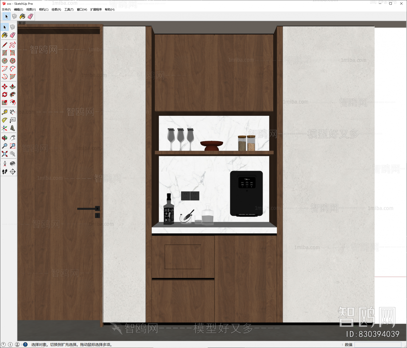Select the Tape Measure tool
407x348 pixels.
(4, 112)
